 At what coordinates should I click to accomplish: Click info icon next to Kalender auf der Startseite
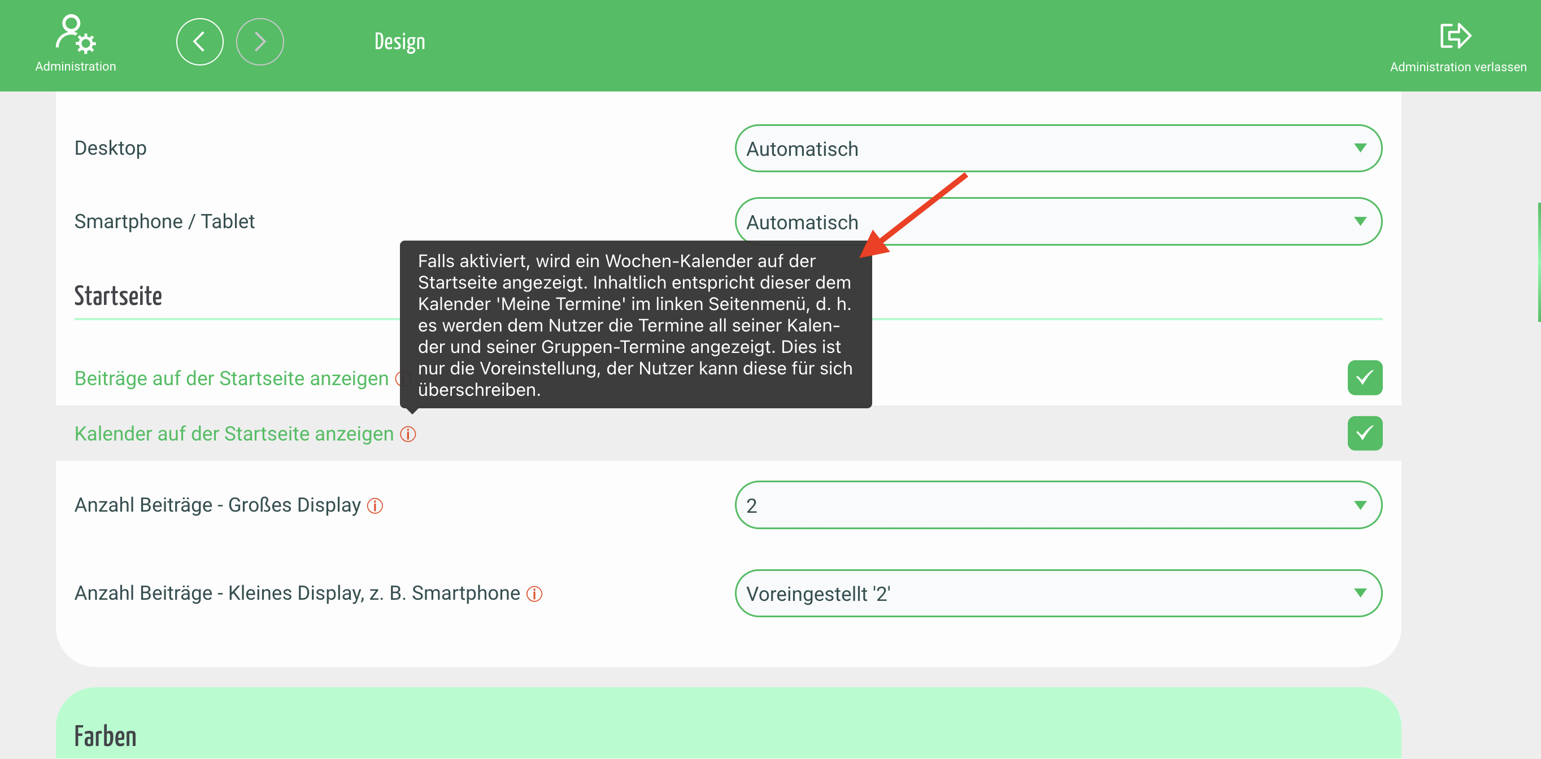[x=408, y=434]
